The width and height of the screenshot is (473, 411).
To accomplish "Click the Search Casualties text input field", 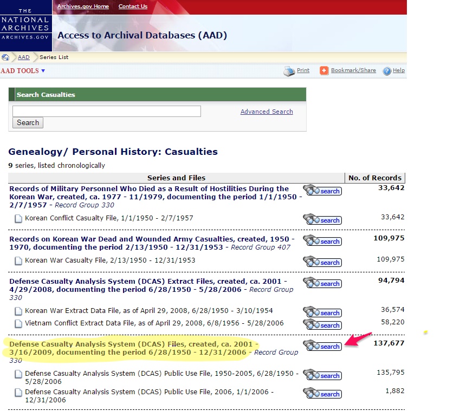I will (x=107, y=111).
